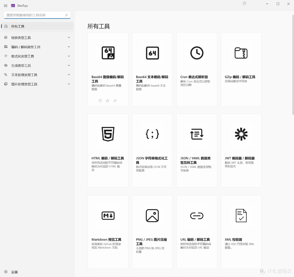Open the JSON 字符串格式化工具 braces icon
The width and height of the screenshot is (294, 277).
[152, 134]
